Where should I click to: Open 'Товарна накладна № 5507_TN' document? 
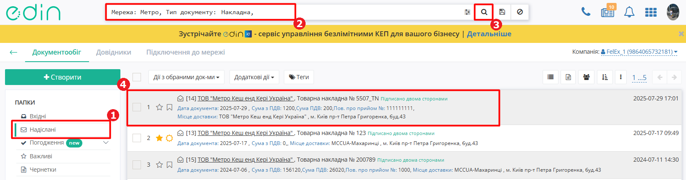coord(338,98)
